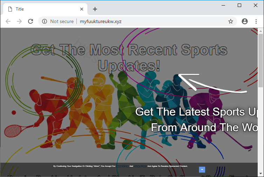This screenshot has width=264, height=177.
Task: Reload the current page
Action: pyautogui.click(x=31, y=21)
